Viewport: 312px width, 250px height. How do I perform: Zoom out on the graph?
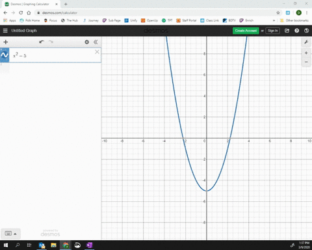(x=306, y=62)
